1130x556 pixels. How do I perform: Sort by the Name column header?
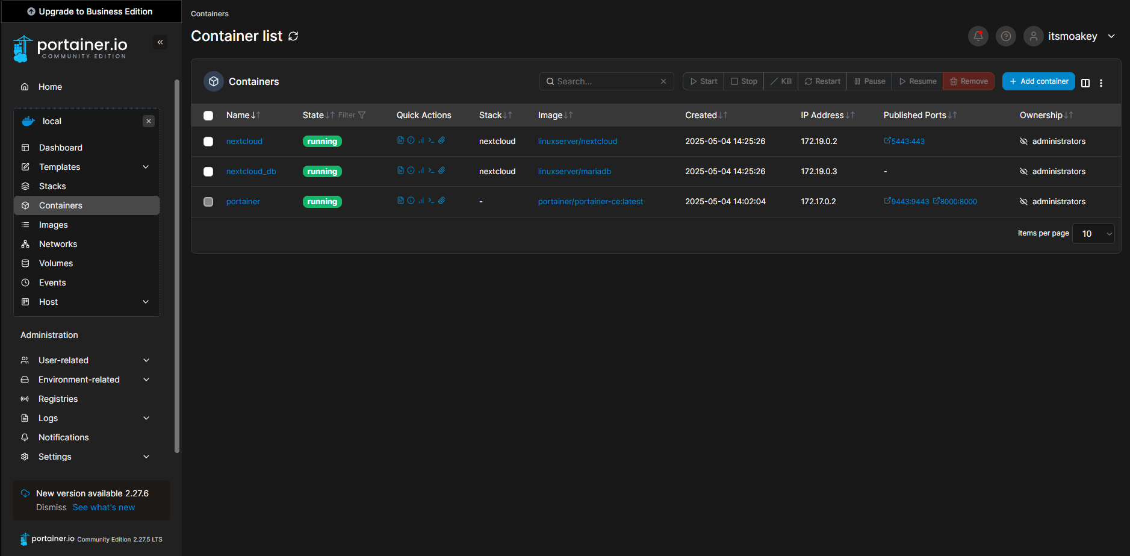243,115
